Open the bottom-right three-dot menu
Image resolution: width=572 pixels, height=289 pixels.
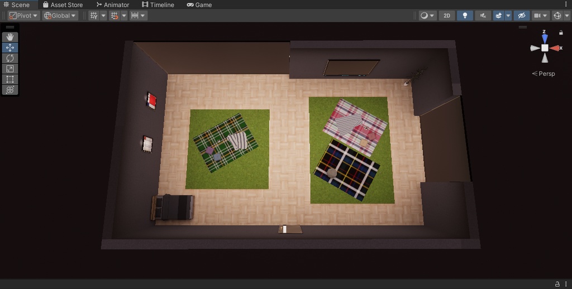coord(566,284)
